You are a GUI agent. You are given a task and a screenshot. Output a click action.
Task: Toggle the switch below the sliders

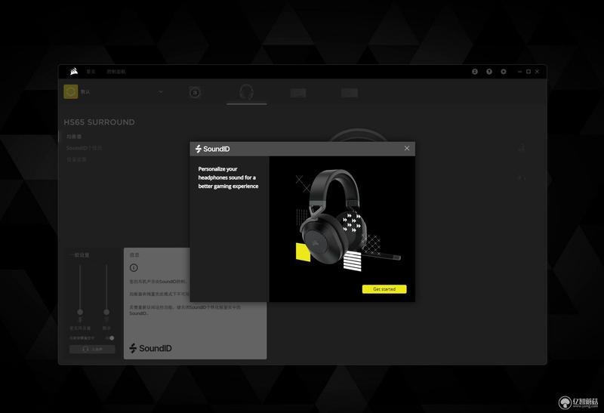110,337
